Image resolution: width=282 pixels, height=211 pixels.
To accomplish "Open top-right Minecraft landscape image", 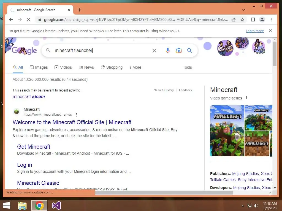I will 258,118.
